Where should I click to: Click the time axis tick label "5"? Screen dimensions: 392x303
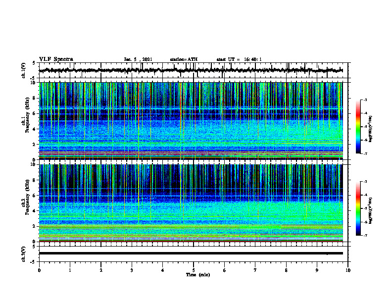tap(194, 270)
